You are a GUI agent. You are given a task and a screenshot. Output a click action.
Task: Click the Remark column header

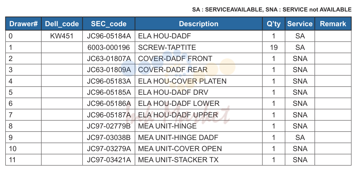tap(333, 24)
